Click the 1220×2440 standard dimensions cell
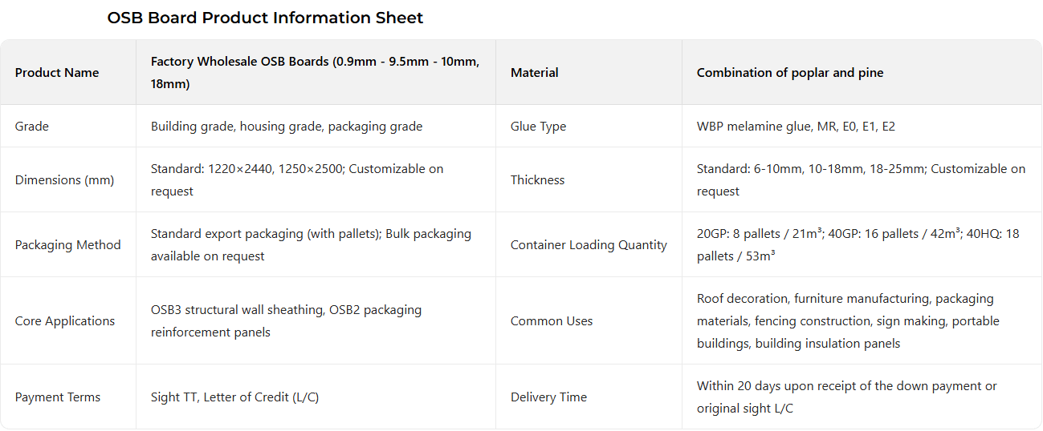 (x=297, y=180)
